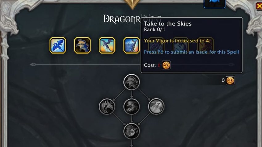This screenshot has height=147, width=262.
Task: Click the right end marker of progress track
Action: point(231,65)
